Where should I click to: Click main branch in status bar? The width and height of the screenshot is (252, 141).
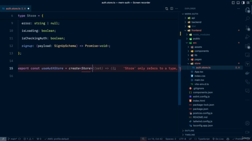coord(12,139)
